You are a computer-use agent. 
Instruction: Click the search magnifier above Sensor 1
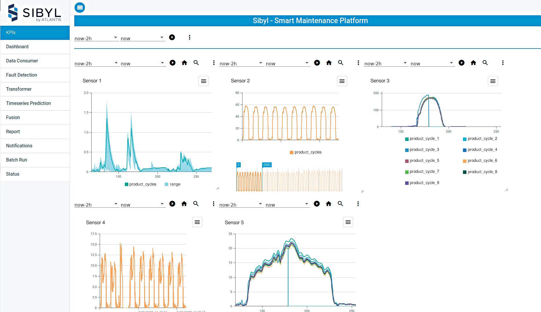point(196,63)
